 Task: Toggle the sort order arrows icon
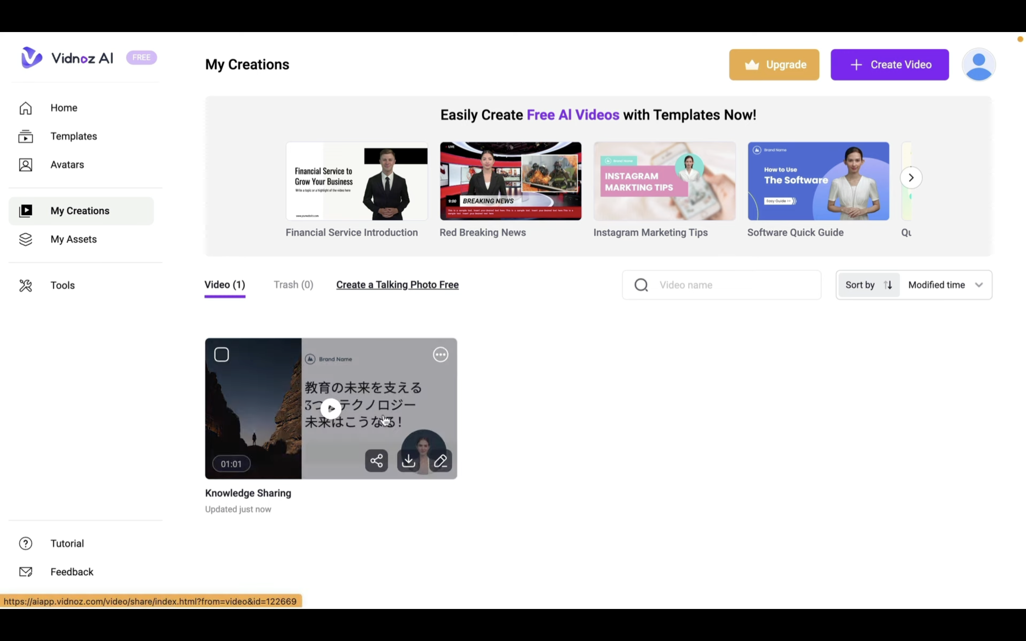click(x=888, y=285)
